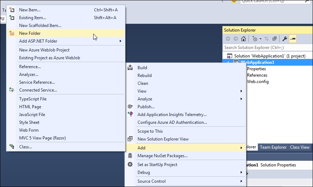
Task: Click the Publish globe icon
Action: (130, 106)
